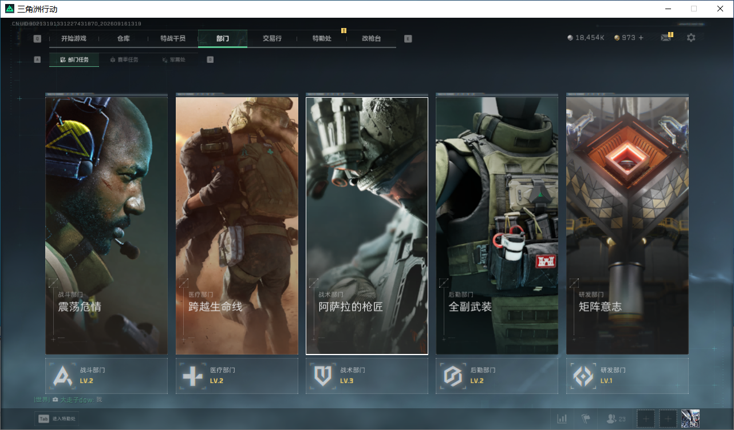Click the gold coin currency icon
The width and height of the screenshot is (734, 430).
617,38
